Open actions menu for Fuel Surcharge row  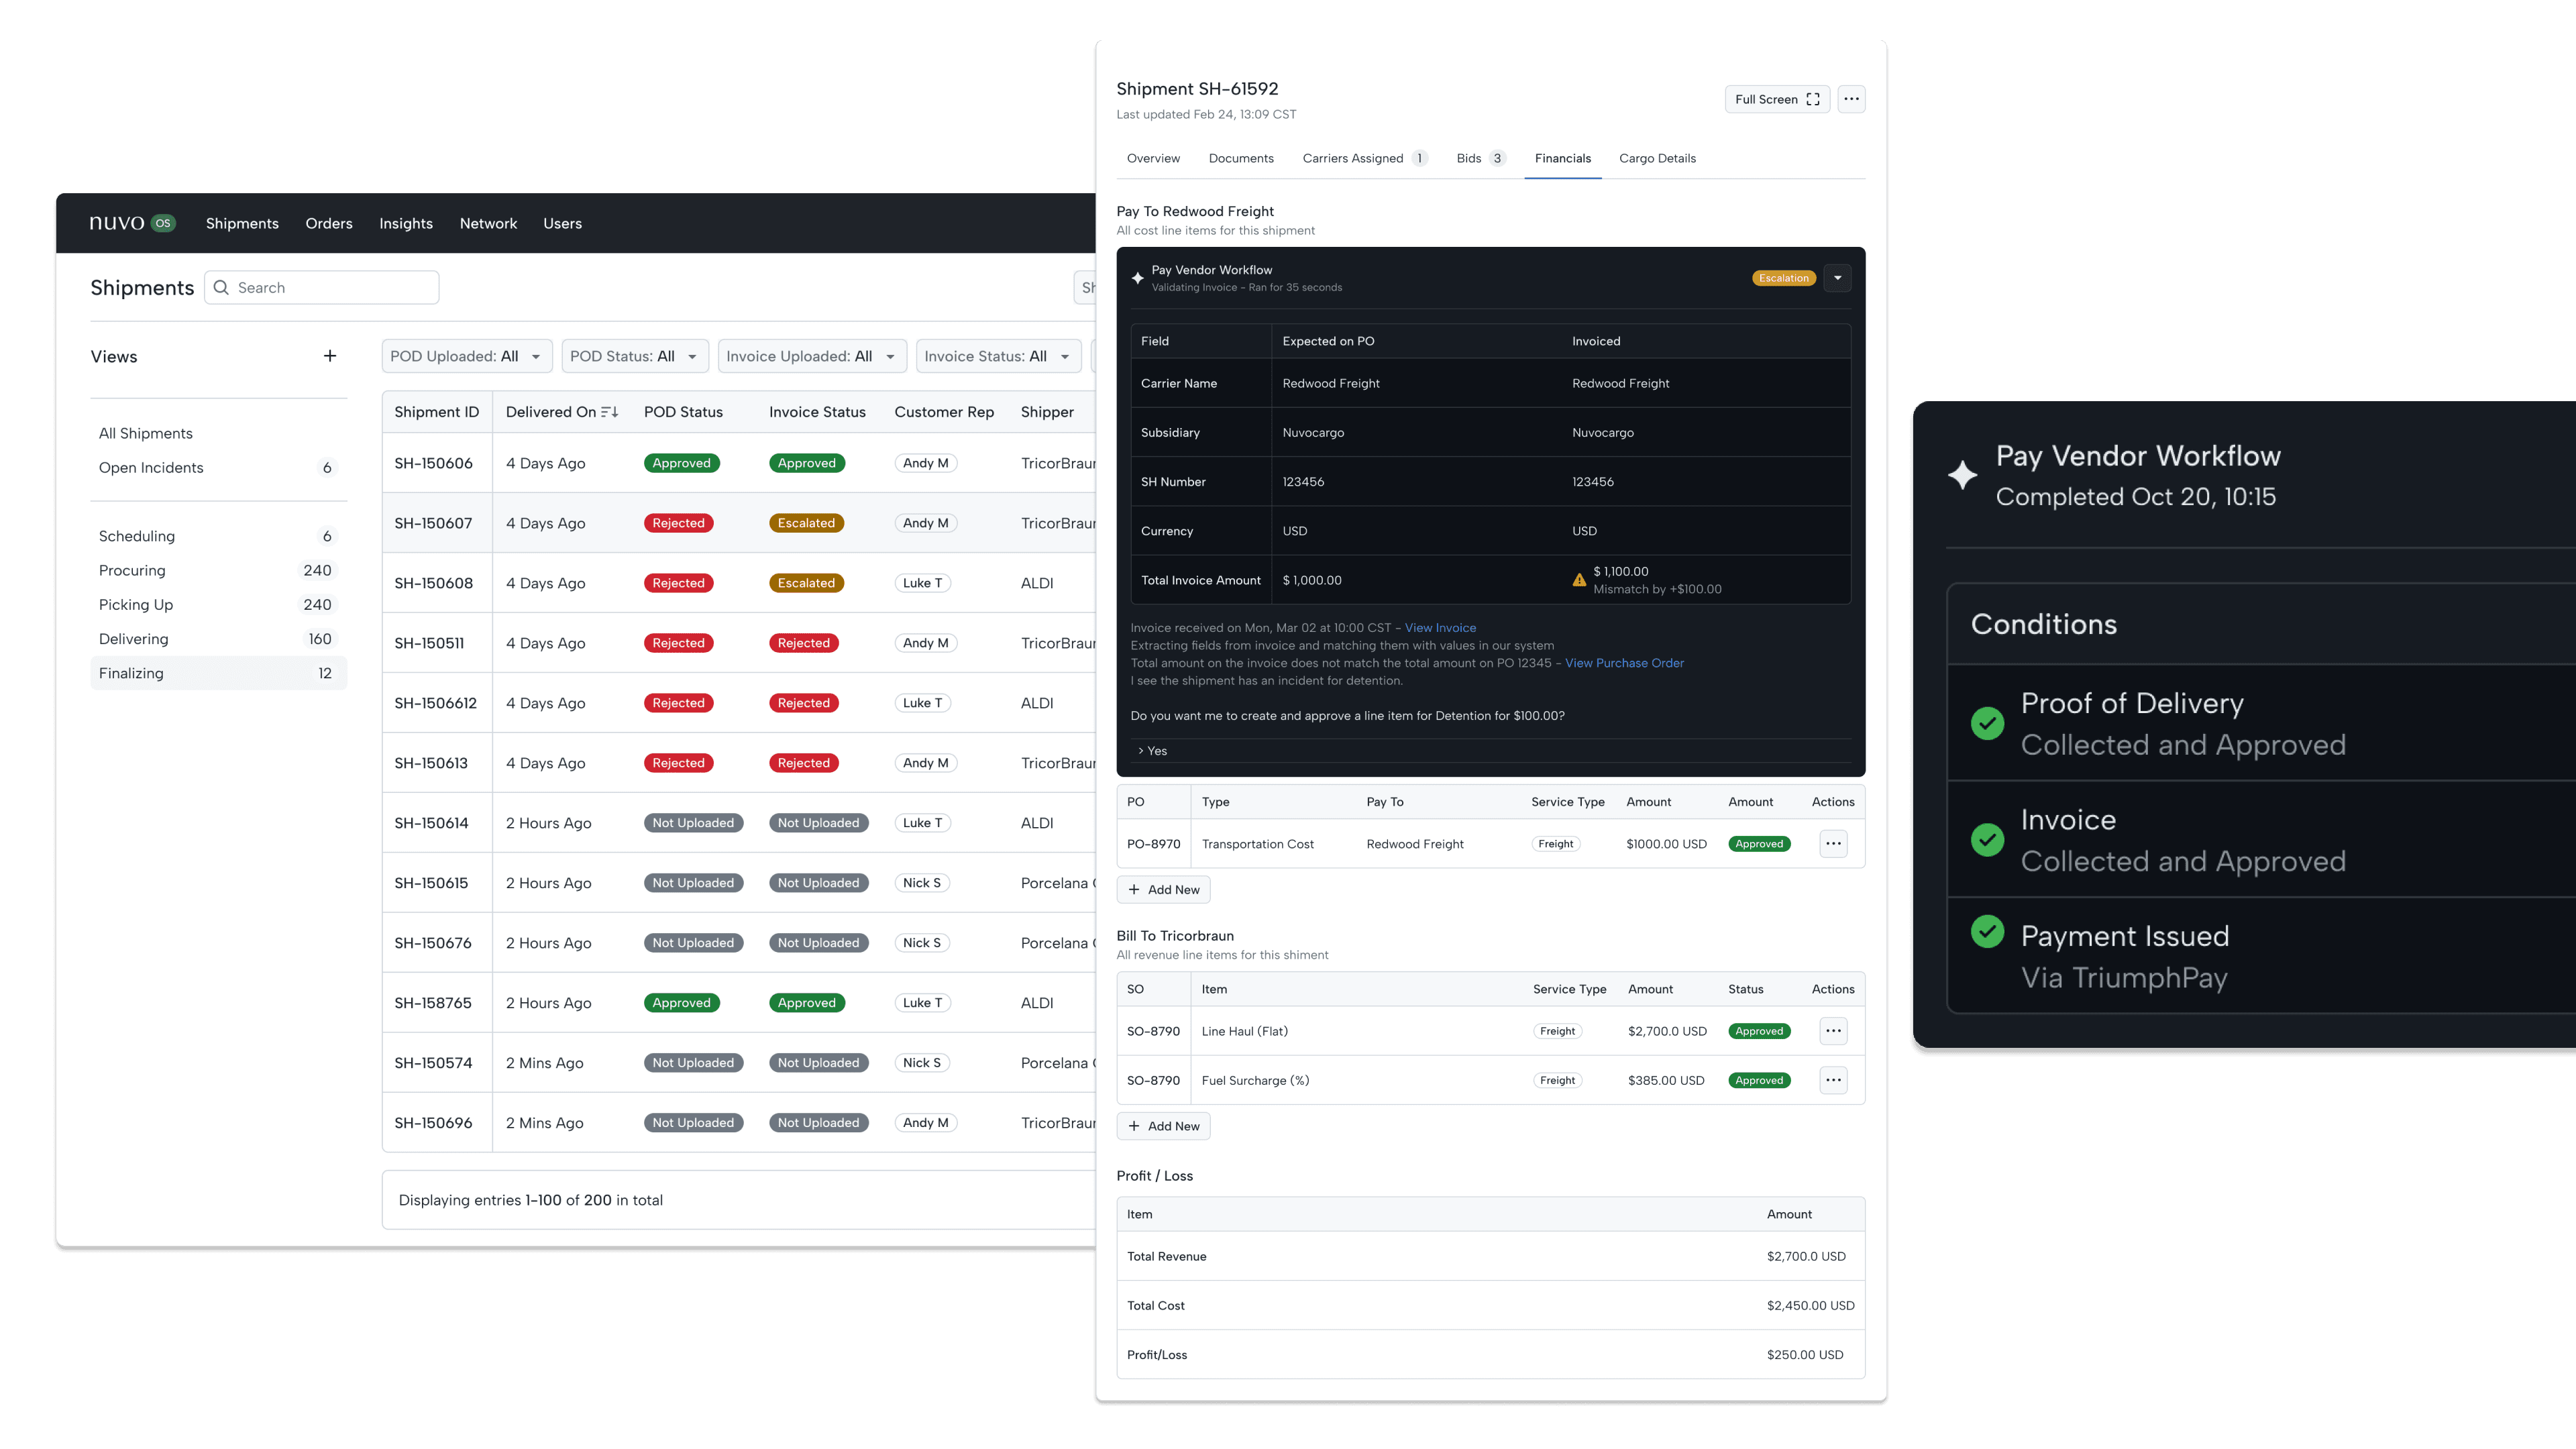click(1833, 1080)
